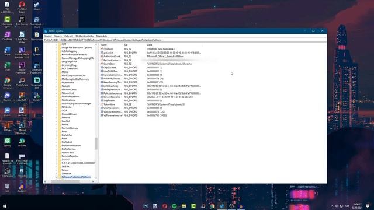Open the Soubor menu
This screenshot has width=374, height=210.
(x=48, y=36)
